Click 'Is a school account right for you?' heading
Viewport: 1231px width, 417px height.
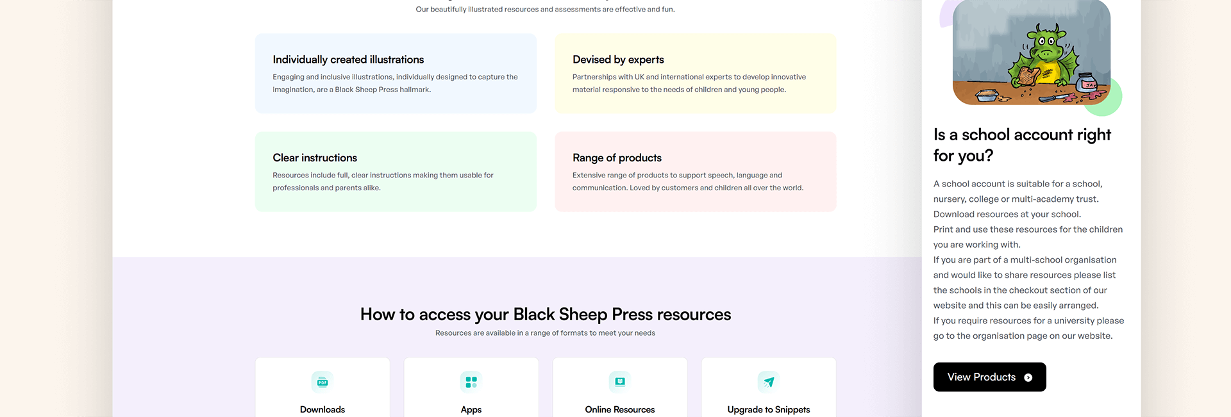1022,145
